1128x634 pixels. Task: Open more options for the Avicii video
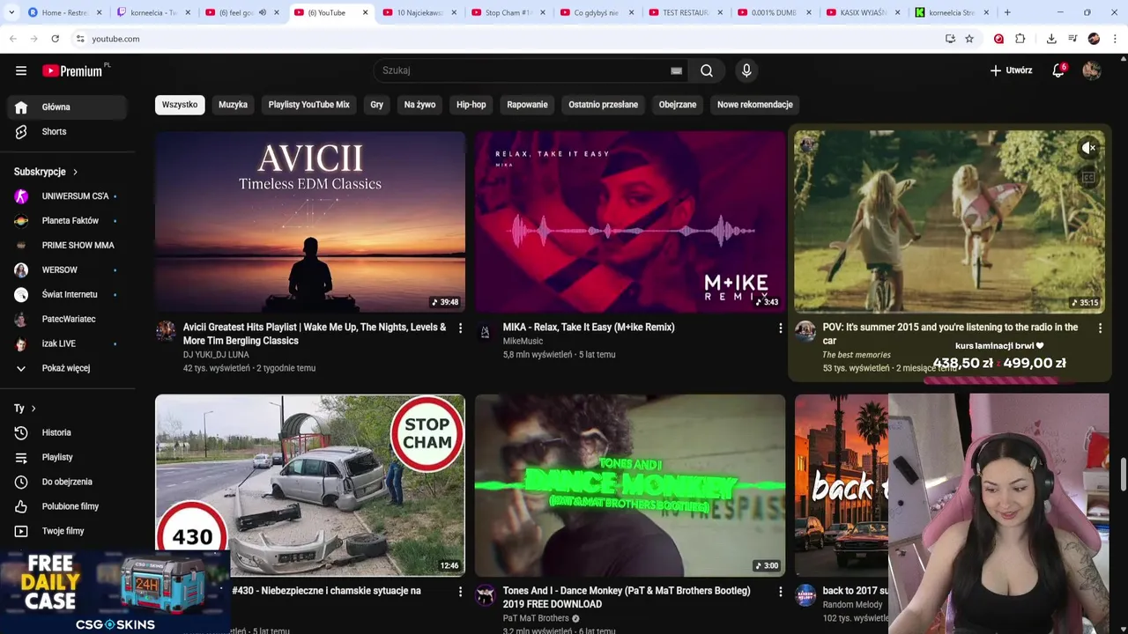(460, 328)
